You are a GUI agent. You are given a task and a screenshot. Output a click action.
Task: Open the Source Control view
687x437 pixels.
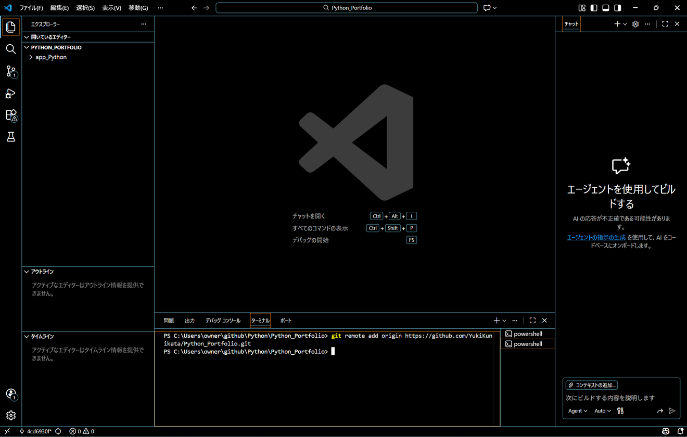pyautogui.click(x=11, y=71)
